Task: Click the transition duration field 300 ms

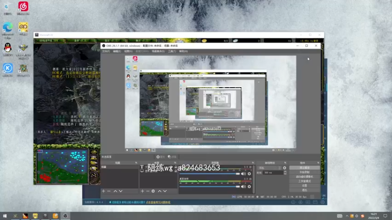Action: coord(273,173)
